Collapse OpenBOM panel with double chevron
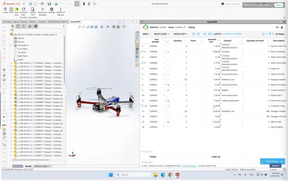 pyautogui.click(x=142, y=22)
